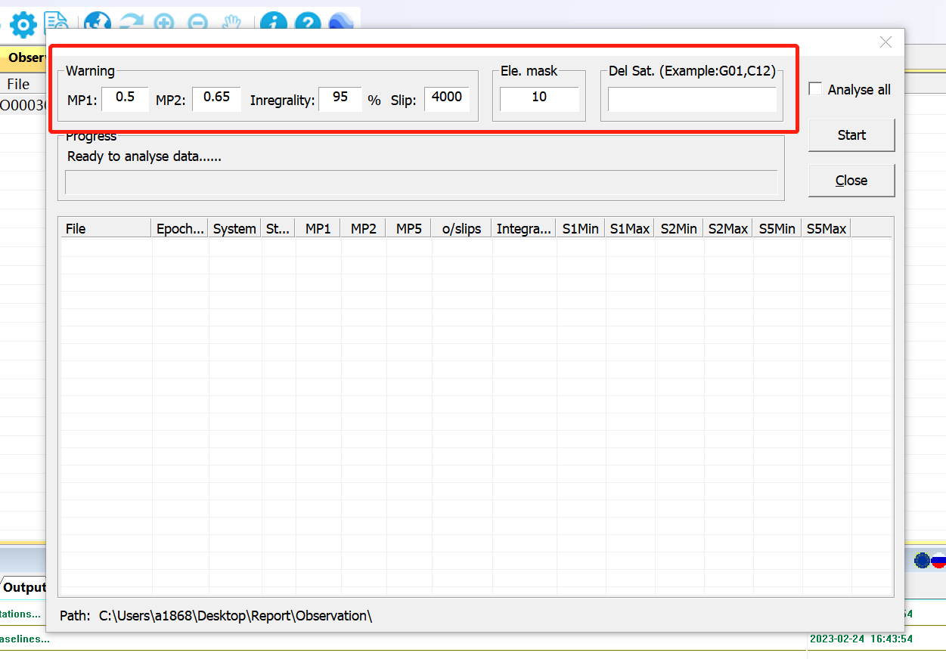Screen dimensions: 946x659
Task: Click the Close button in dialog
Action: point(851,181)
